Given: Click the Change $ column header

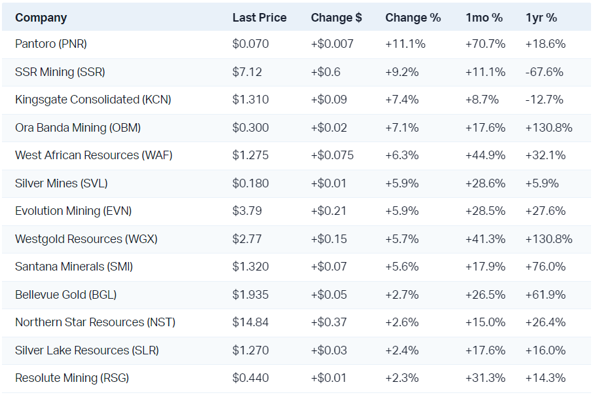Looking at the screenshot, I should click(336, 18).
